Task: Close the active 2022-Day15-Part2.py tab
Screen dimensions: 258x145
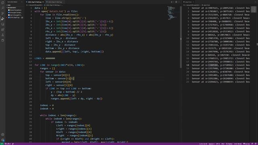Action: [x=43, y=2]
